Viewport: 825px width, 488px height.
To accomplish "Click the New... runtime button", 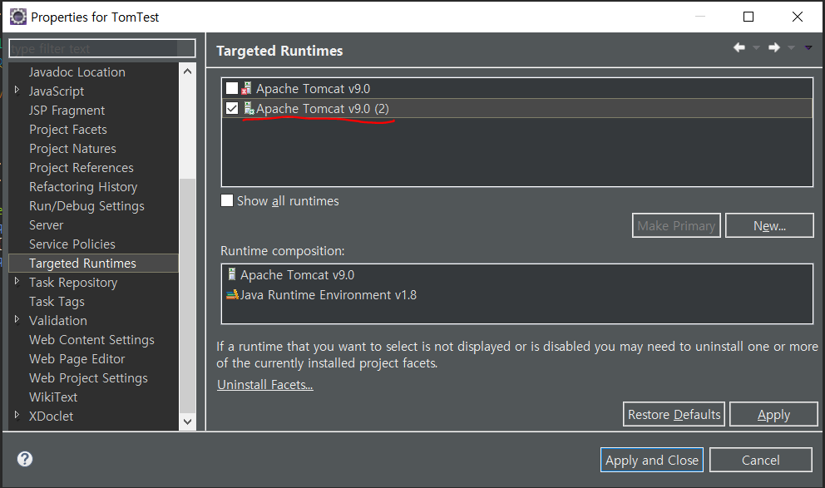I will [x=769, y=225].
